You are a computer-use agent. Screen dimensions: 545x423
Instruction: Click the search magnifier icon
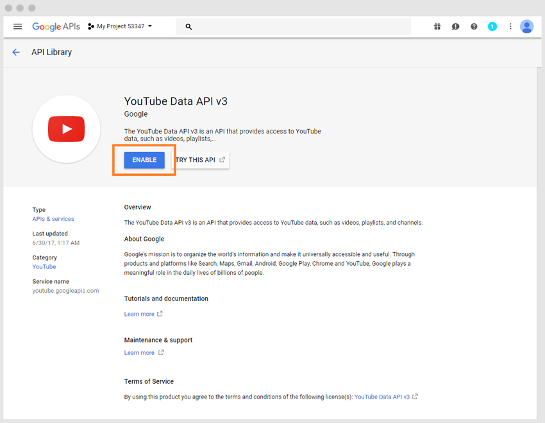point(189,26)
